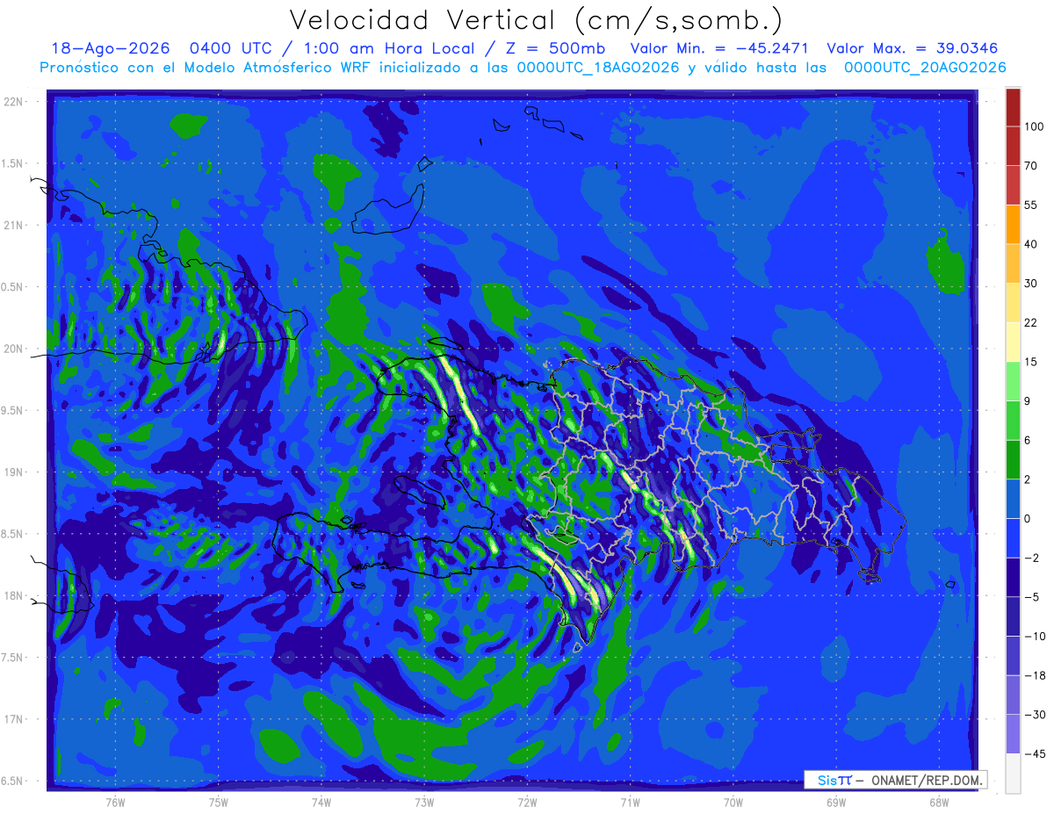Select the yellow swatch between 22 and 30
1054x814 pixels.
click(x=1013, y=302)
